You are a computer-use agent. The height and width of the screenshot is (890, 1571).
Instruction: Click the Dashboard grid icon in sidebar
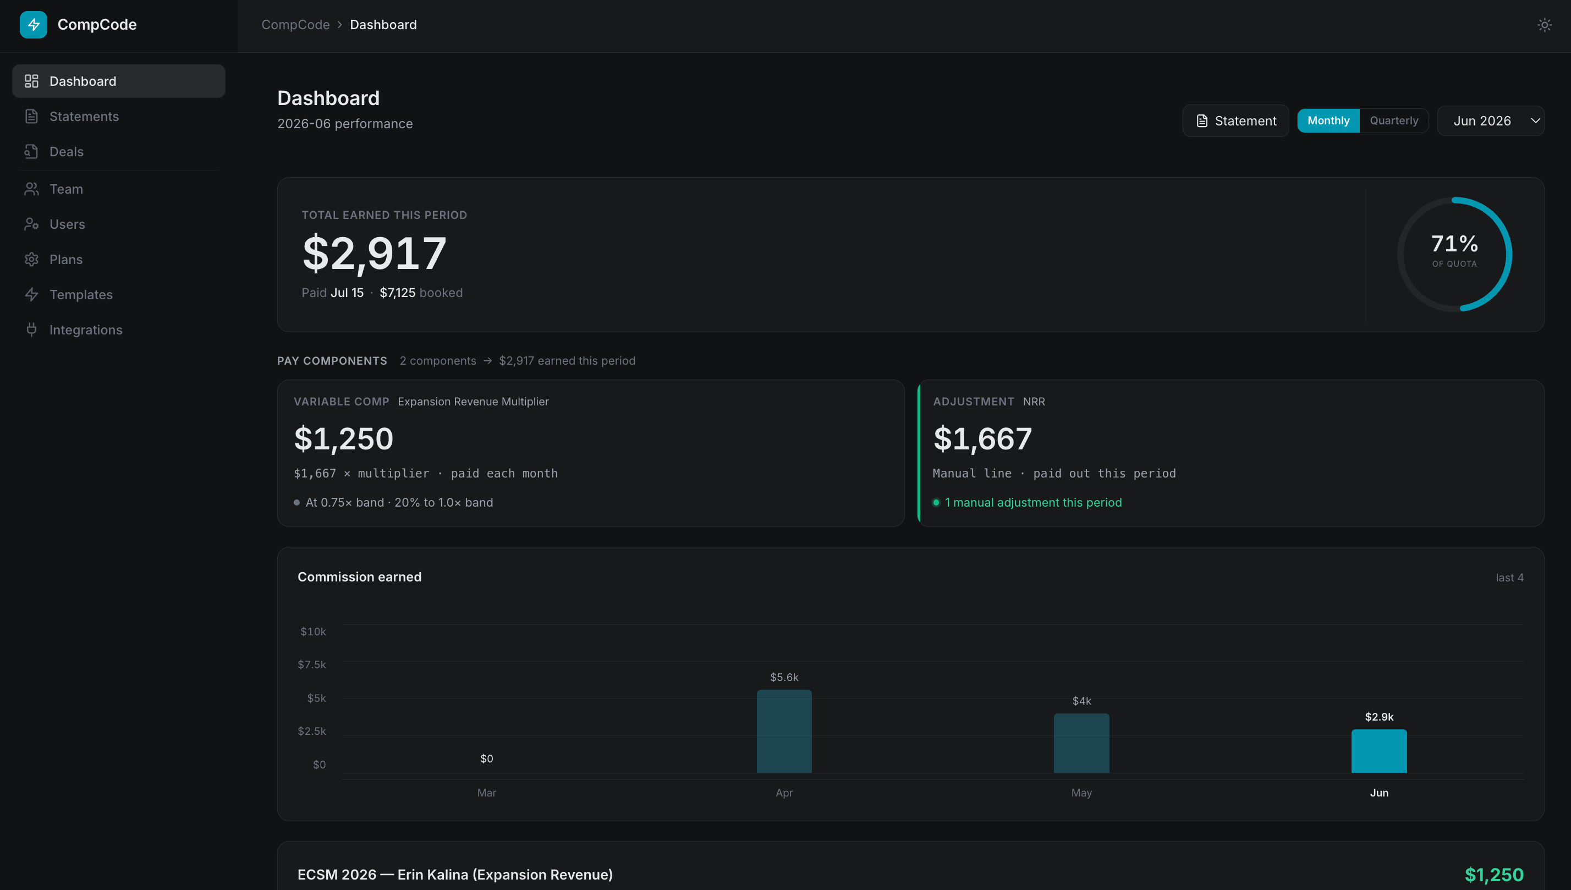click(x=31, y=81)
